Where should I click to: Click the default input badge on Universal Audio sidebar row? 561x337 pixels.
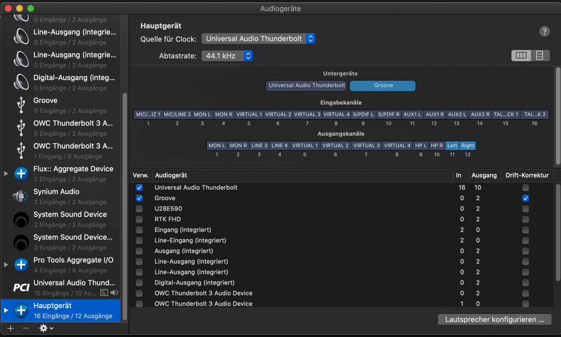104,293
